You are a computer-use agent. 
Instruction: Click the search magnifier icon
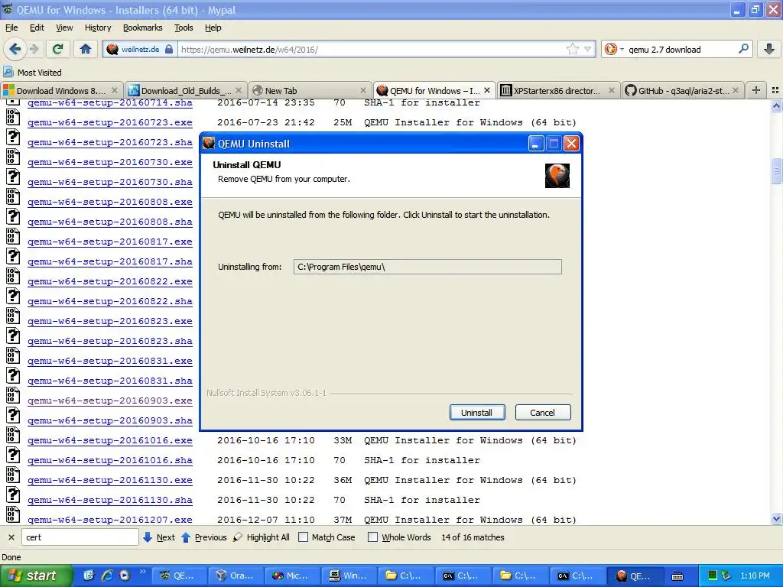point(743,49)
